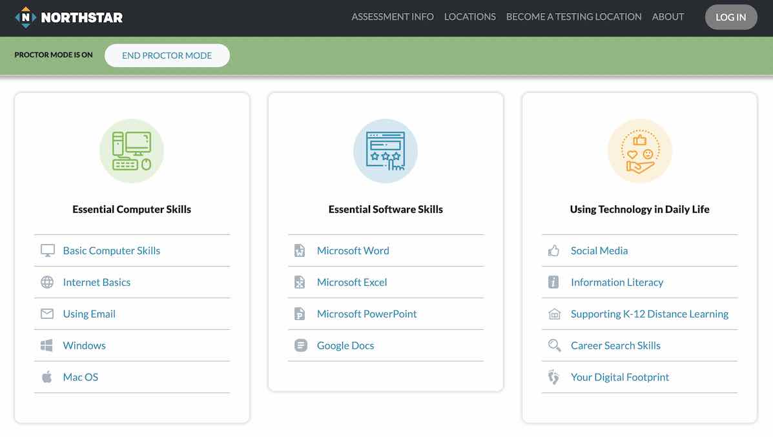Click the Essential Computer Skills heading
This screenshot has width=773, height=437.
(132, 209)
